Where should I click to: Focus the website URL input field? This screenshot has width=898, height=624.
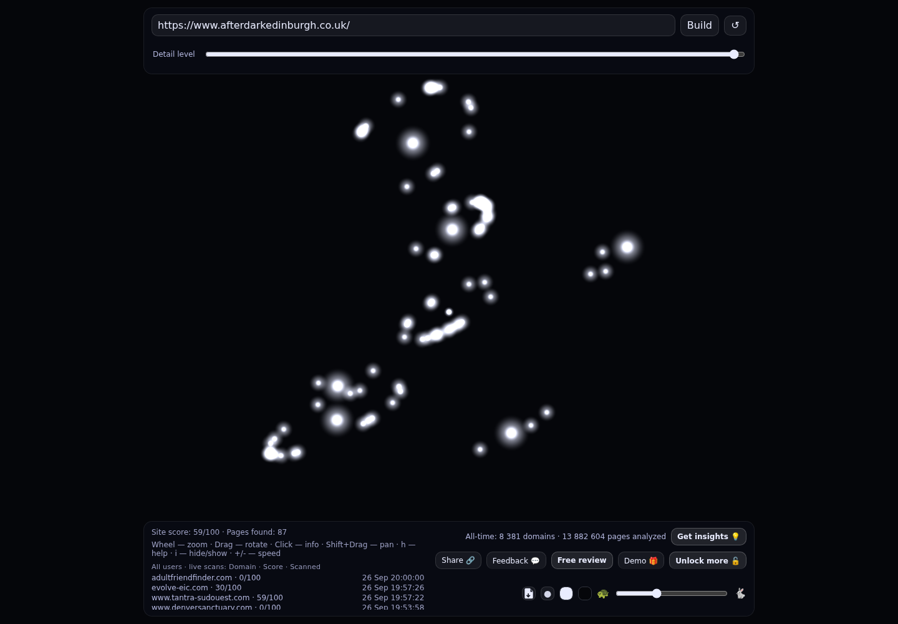pos(413,25)
